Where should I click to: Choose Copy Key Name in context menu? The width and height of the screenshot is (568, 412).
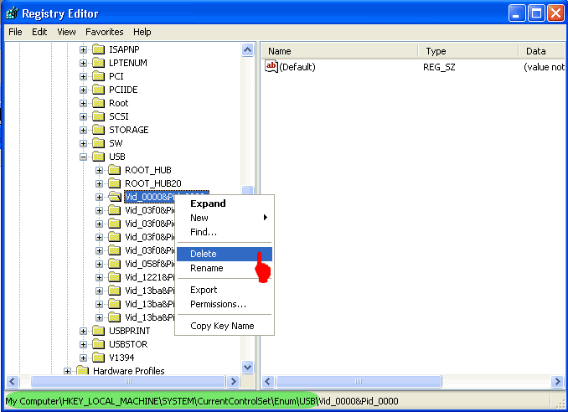[225, 326]
